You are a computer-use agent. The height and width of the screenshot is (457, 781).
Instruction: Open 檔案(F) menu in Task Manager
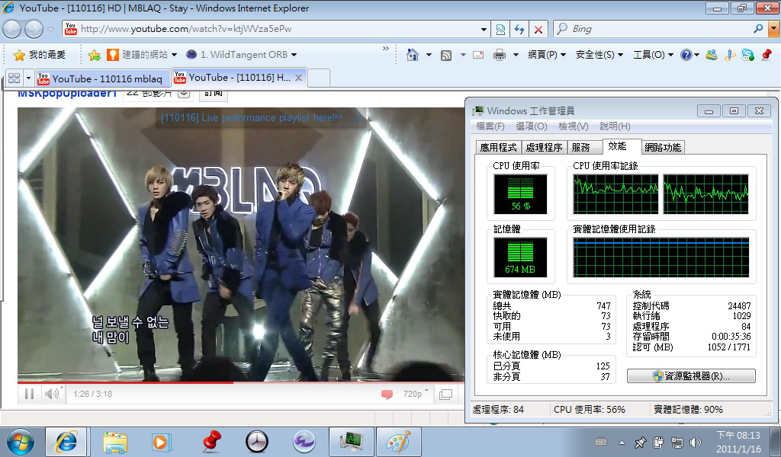coord(490,126)
